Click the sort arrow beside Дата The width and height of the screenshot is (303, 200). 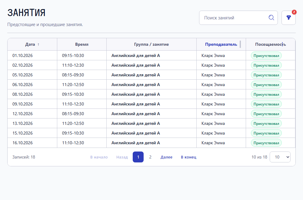(x=38, y=45)
